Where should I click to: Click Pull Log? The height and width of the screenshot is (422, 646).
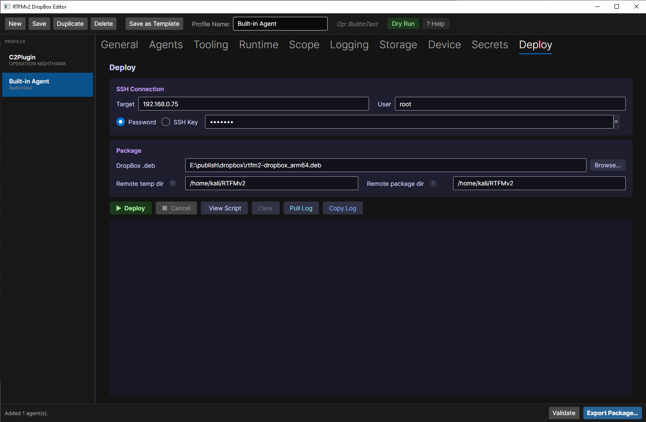(301, 208)
